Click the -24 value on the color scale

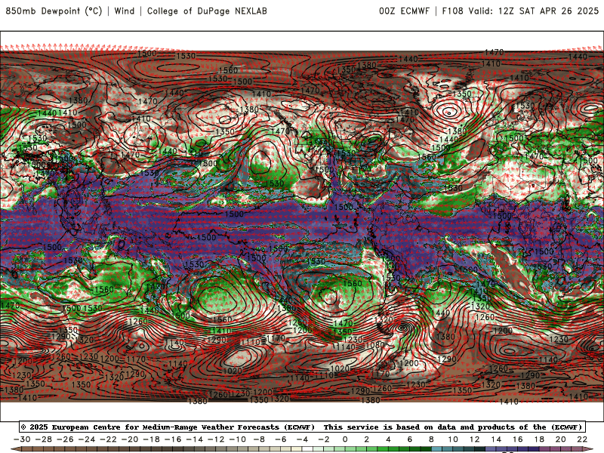click(x=87, y=439)
